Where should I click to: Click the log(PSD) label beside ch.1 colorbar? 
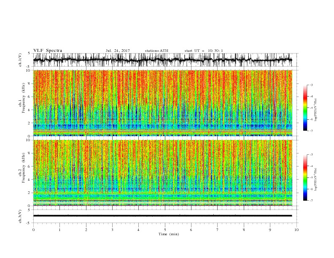click(316, 110)
